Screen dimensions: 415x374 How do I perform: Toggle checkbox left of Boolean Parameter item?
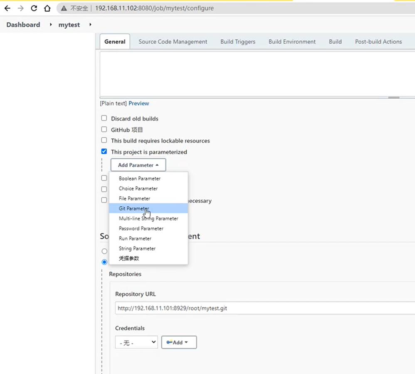(104, 178)
